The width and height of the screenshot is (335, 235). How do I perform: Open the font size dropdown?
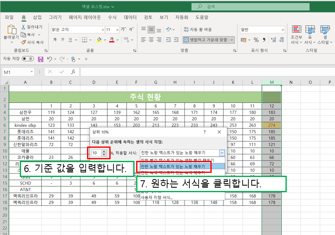click(117, 30)
